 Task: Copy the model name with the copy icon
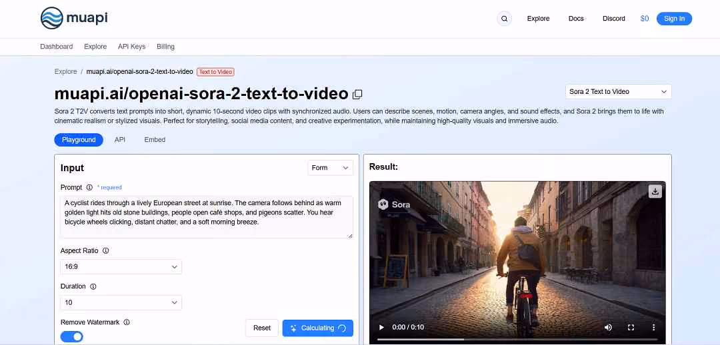tap(357, 95)
